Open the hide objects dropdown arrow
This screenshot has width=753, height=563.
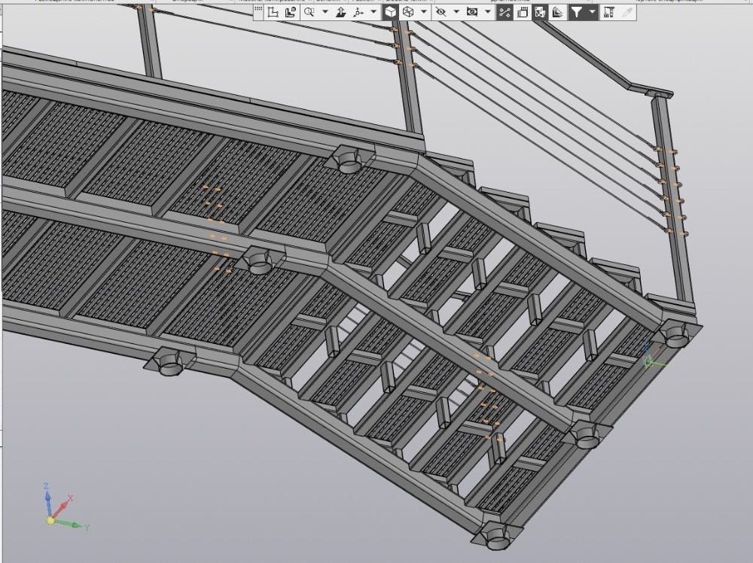[456, 13]
